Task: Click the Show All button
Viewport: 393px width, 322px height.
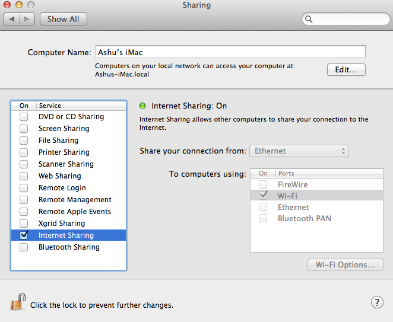Action: pos(64,19)
